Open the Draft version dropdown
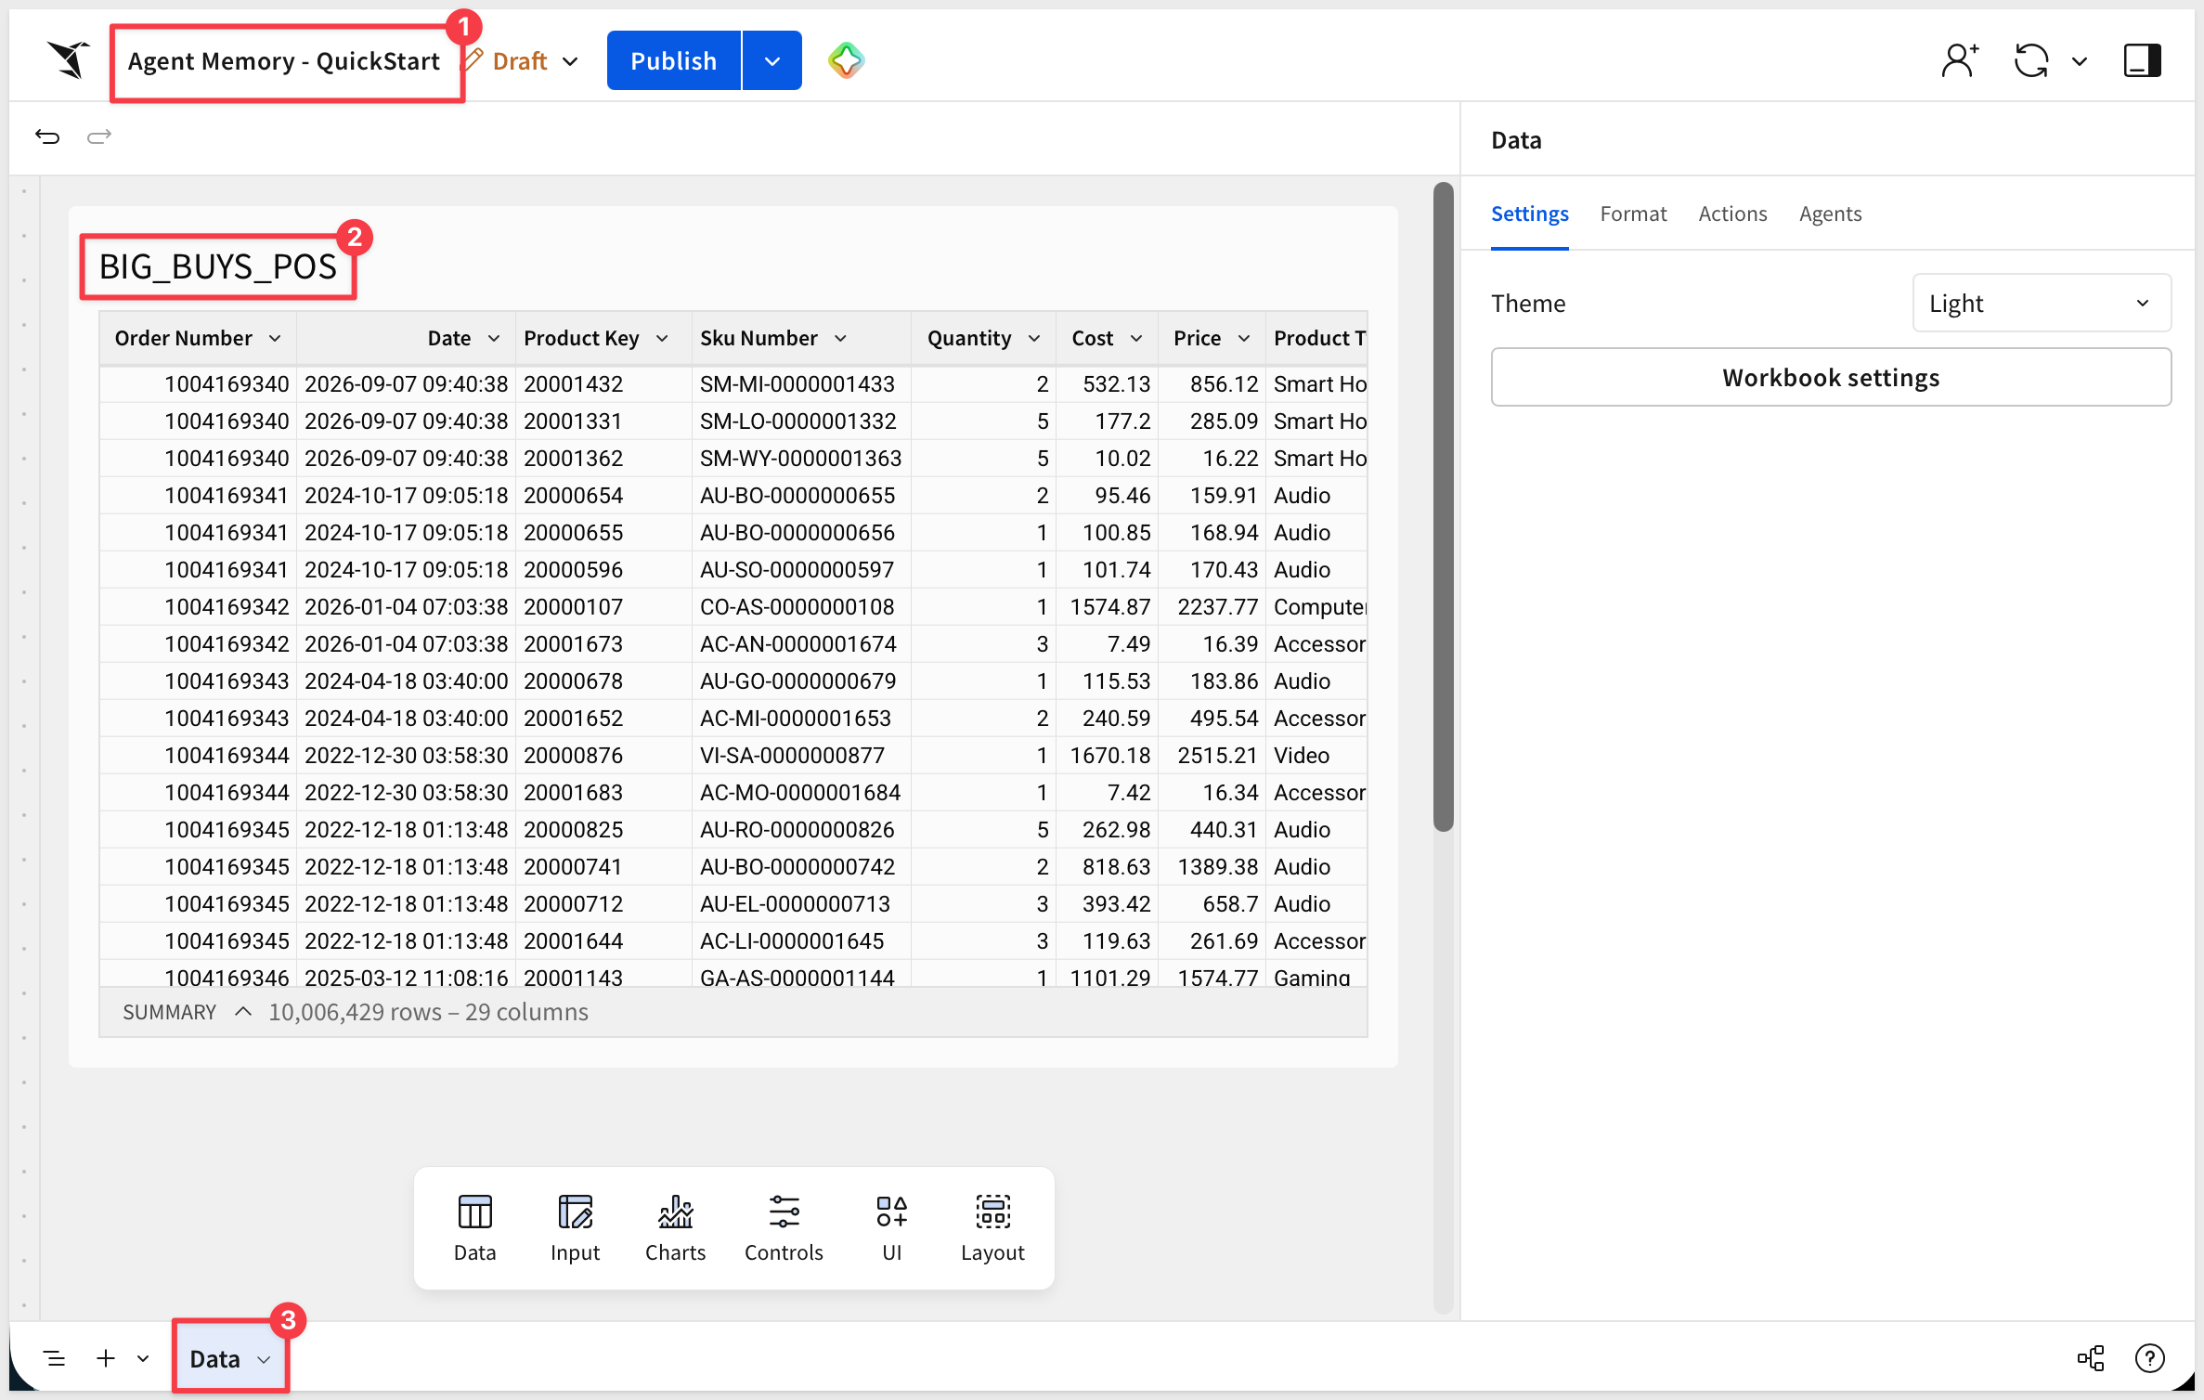This screenshot has height=1400, width=2204. point(533,61)
